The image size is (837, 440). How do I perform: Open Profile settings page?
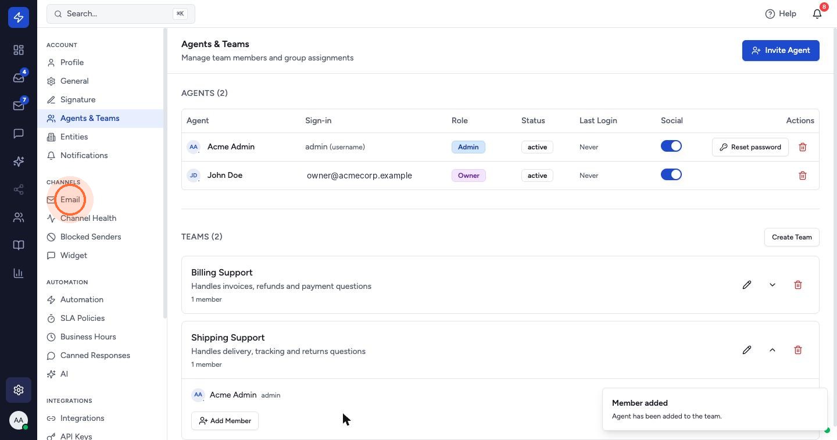101,62
